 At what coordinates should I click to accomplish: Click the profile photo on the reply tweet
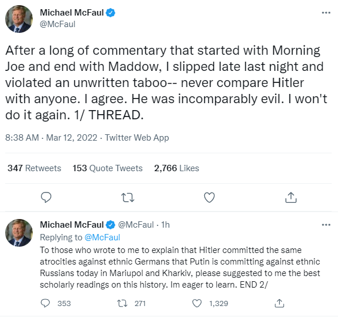(x=19, y=233)
